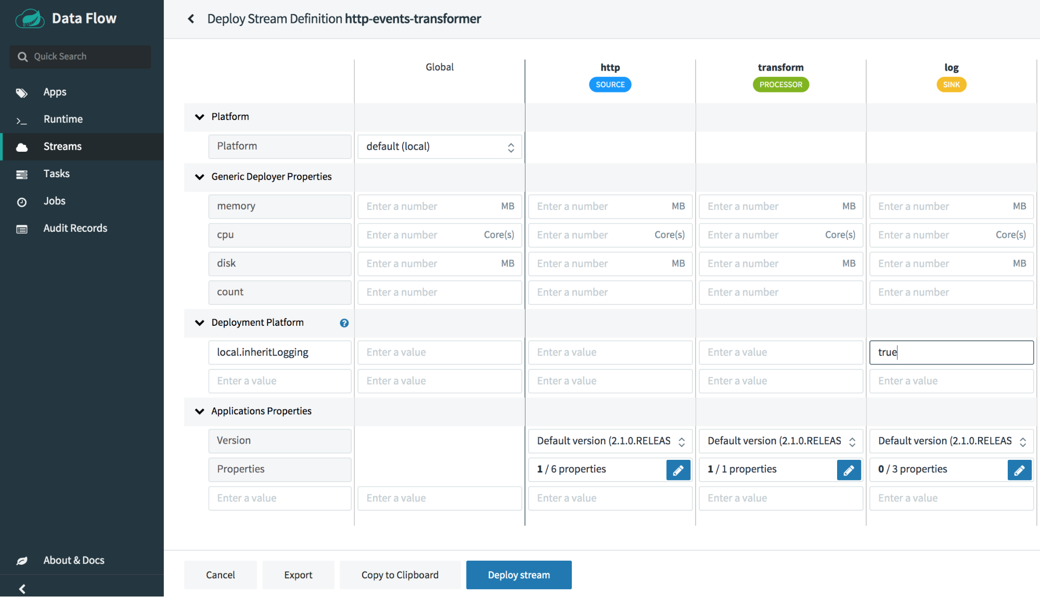The image size is (1040, 597).
Task: Collapse the sidebar with the bottom-left arrow
Action: click(x=22, y=589)
